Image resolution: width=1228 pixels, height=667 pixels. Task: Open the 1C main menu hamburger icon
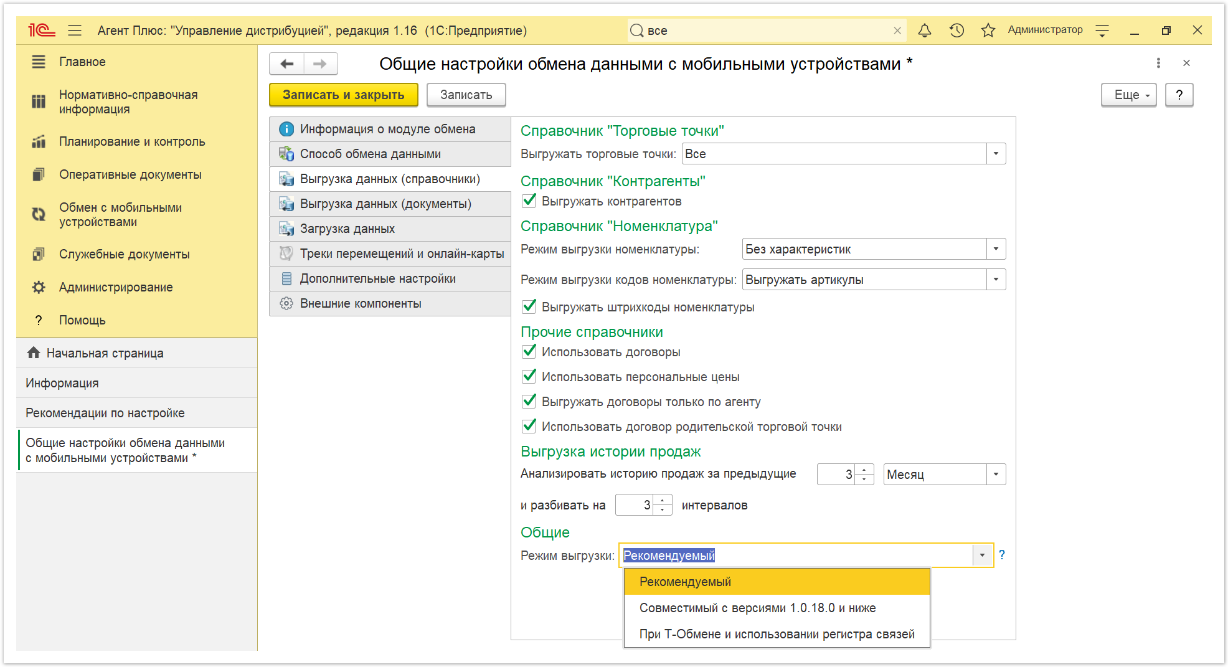pos(75,31)
